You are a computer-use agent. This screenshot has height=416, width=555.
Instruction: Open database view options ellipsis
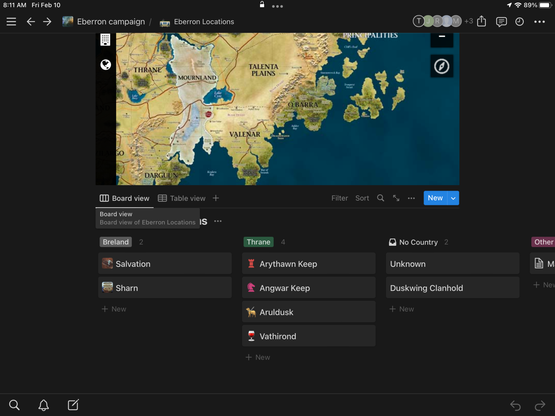(x=411, y=198)
